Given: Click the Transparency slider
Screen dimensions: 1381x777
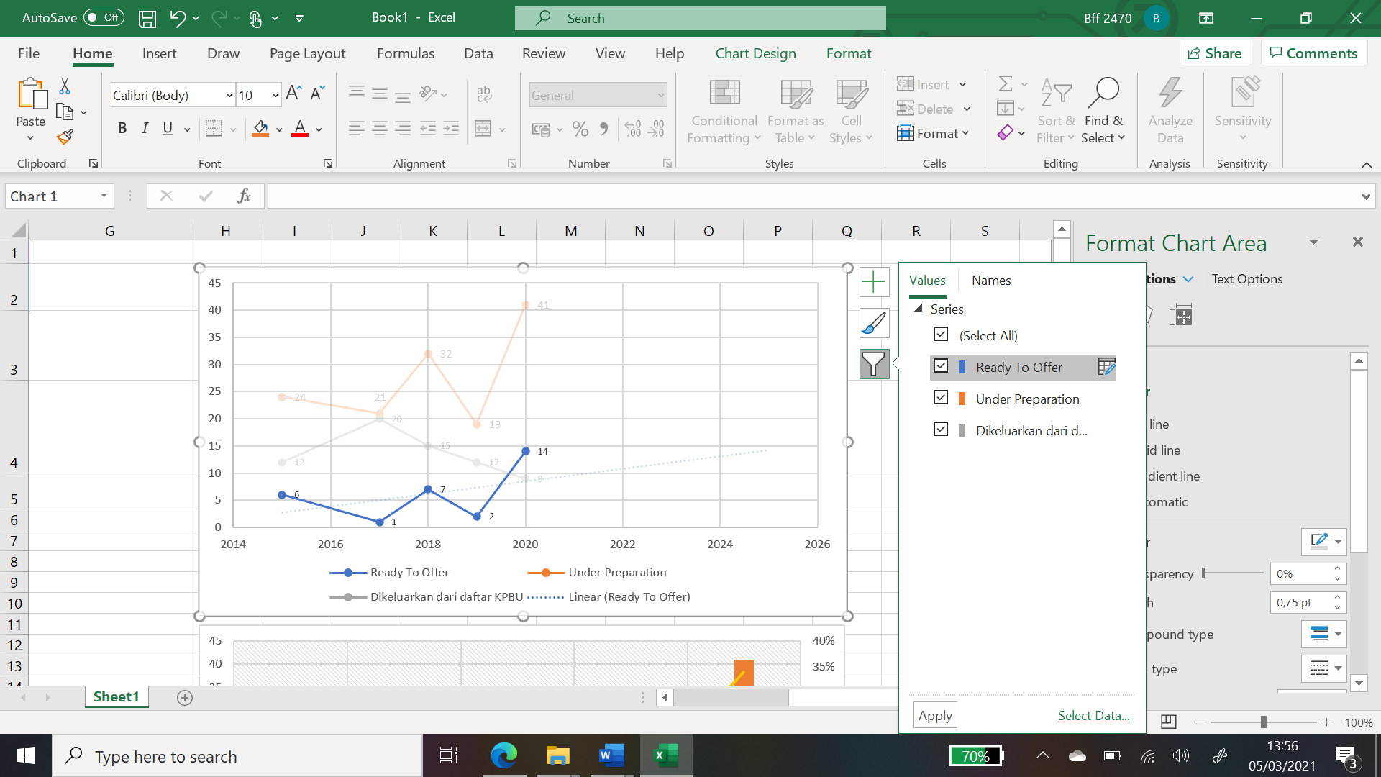Looking at the screenshot, I should [x=1233, y=573].
